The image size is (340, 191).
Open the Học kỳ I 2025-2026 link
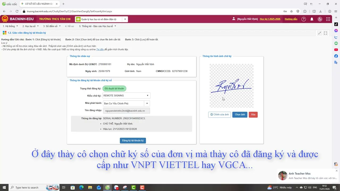tap(270, 19)
